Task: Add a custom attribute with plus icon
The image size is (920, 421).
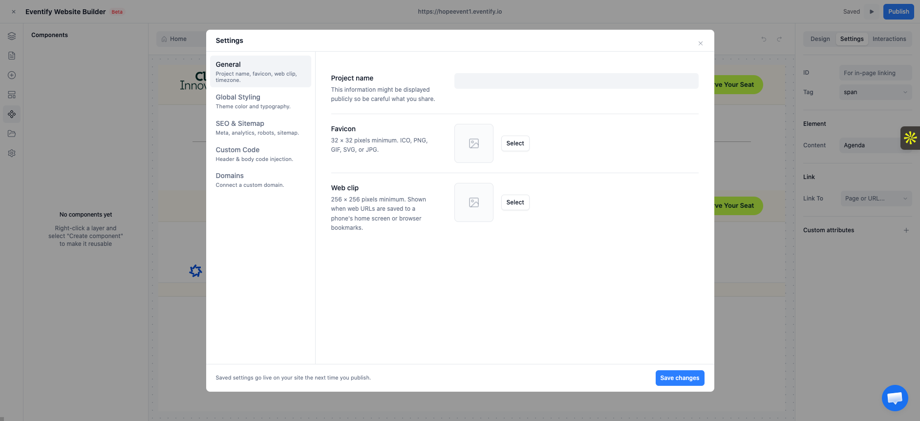Action: pos(906,230)
